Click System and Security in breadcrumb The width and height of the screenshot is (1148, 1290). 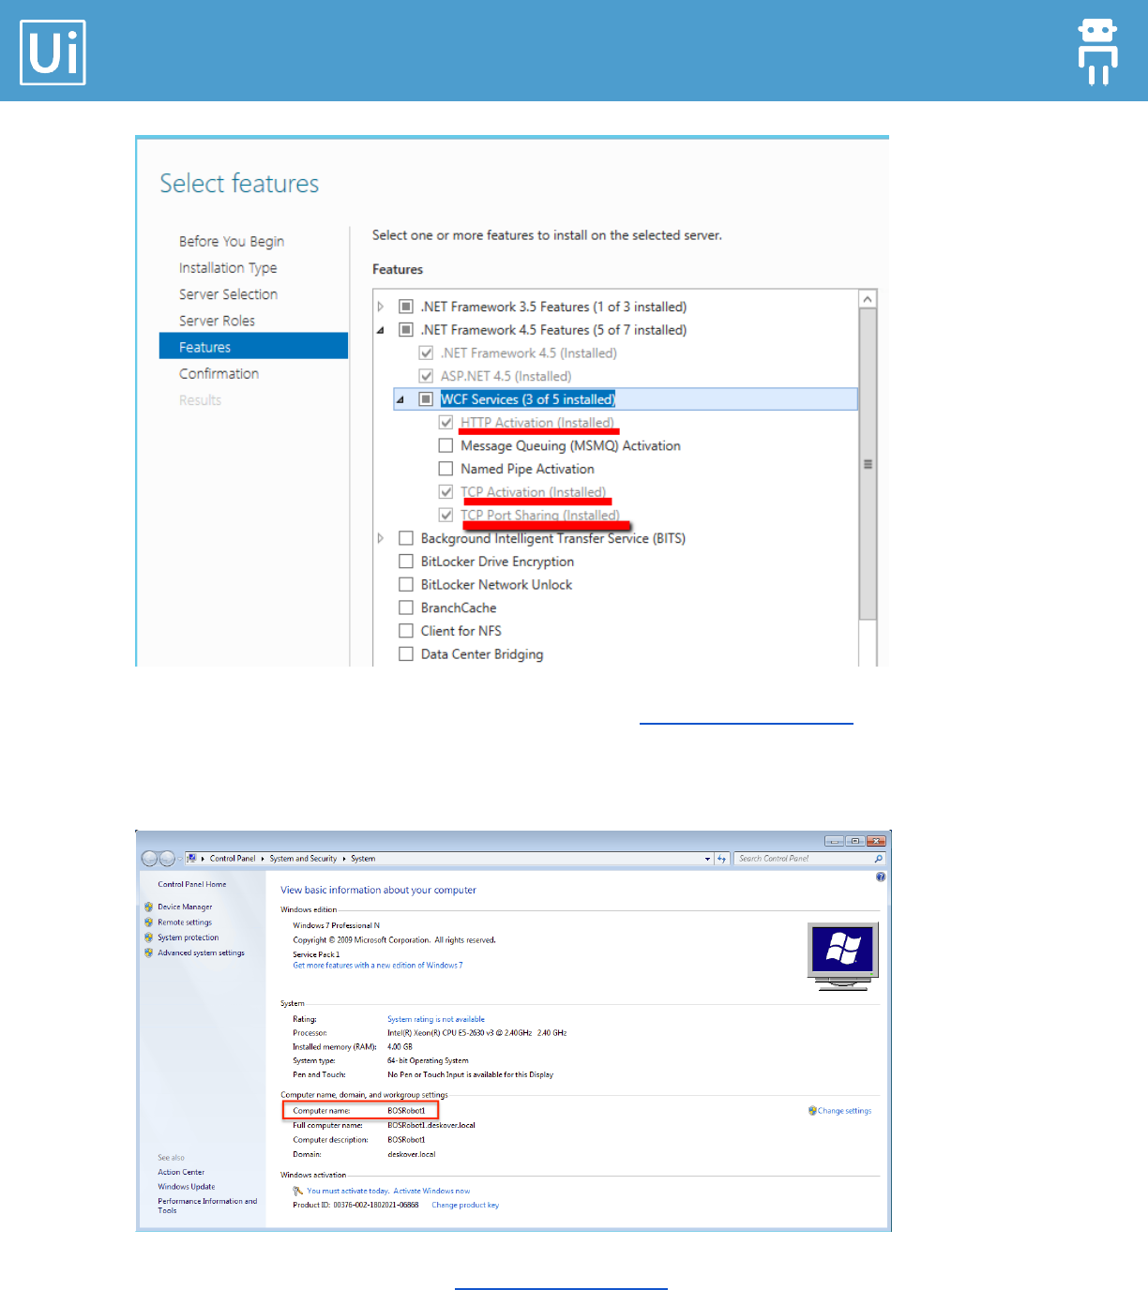(x=303, y=859)
